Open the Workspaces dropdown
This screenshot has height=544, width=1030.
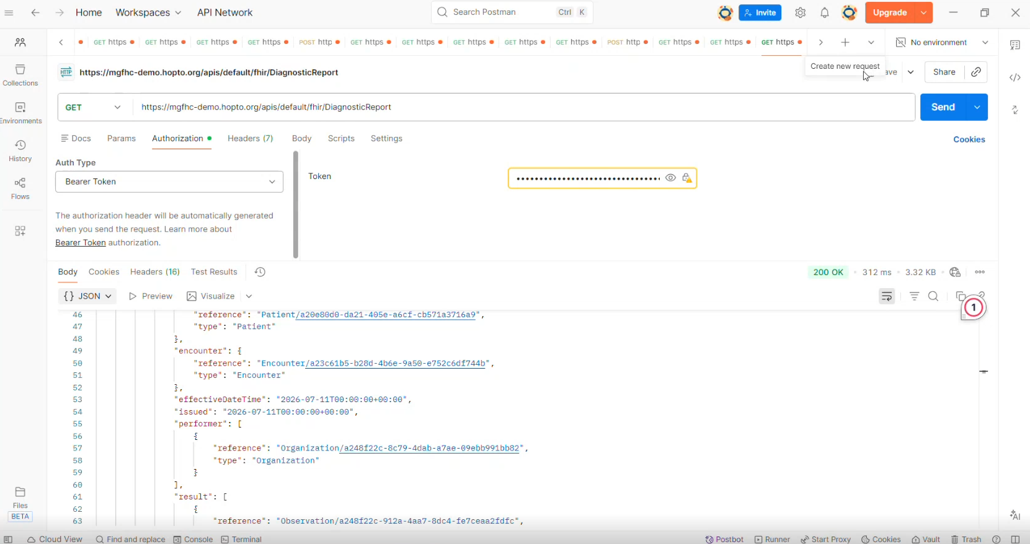tap(148, 12)
